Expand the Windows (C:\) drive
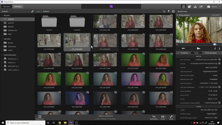Screen dimensions: 222x125 pyautogui.click(x=2, y=59)
